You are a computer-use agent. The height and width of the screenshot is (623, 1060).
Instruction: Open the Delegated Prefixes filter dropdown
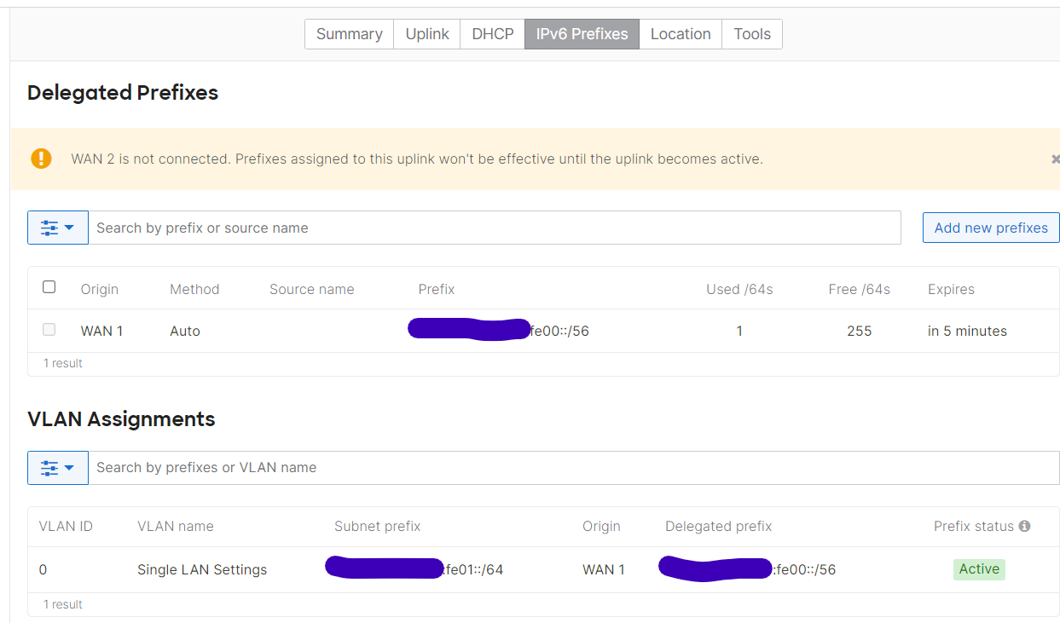pyautogui.click(x=58, y=228)
